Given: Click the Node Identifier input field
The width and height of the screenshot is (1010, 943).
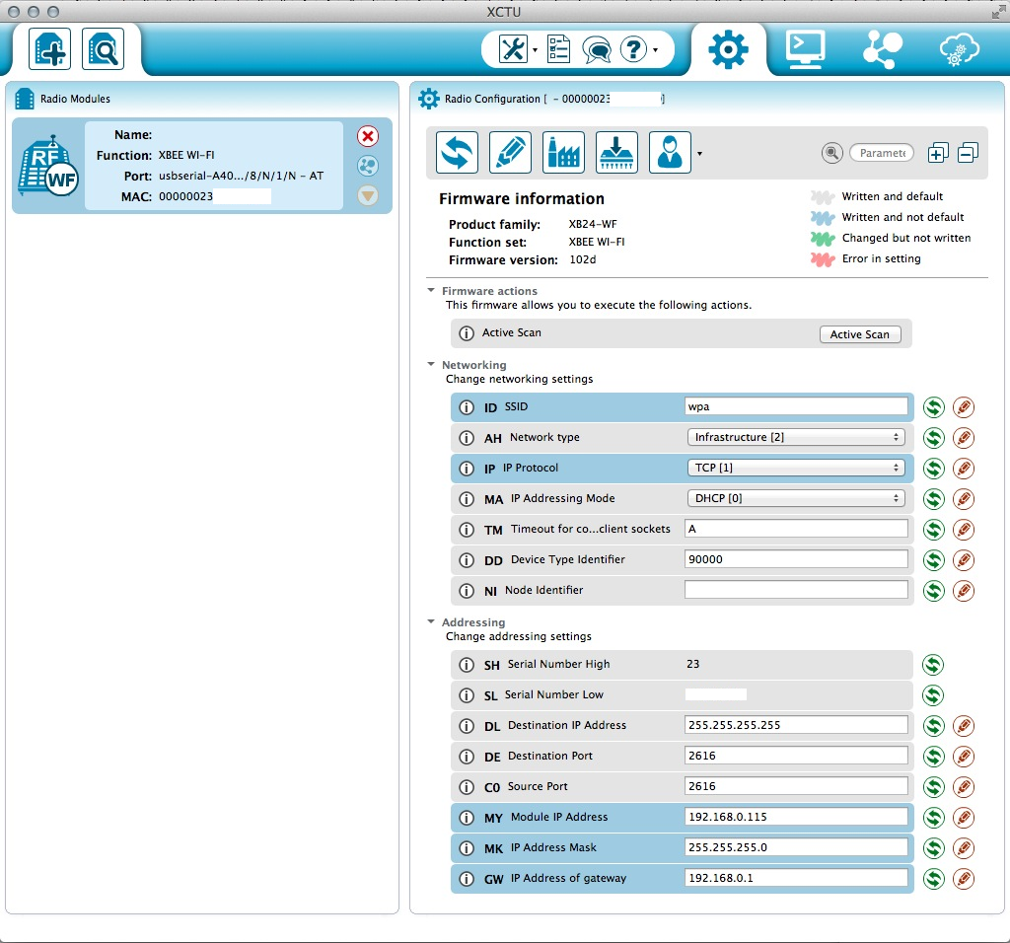Looking at the screenshot, I should point(796,590).
